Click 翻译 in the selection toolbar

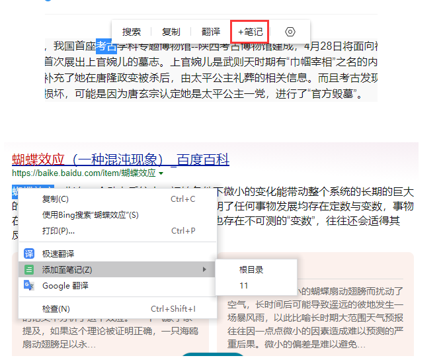(x=211, y=32)
